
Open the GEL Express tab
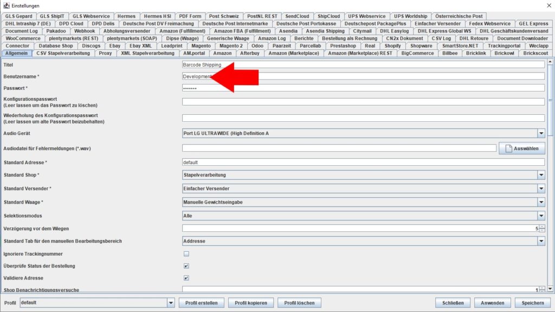[533, 23]
